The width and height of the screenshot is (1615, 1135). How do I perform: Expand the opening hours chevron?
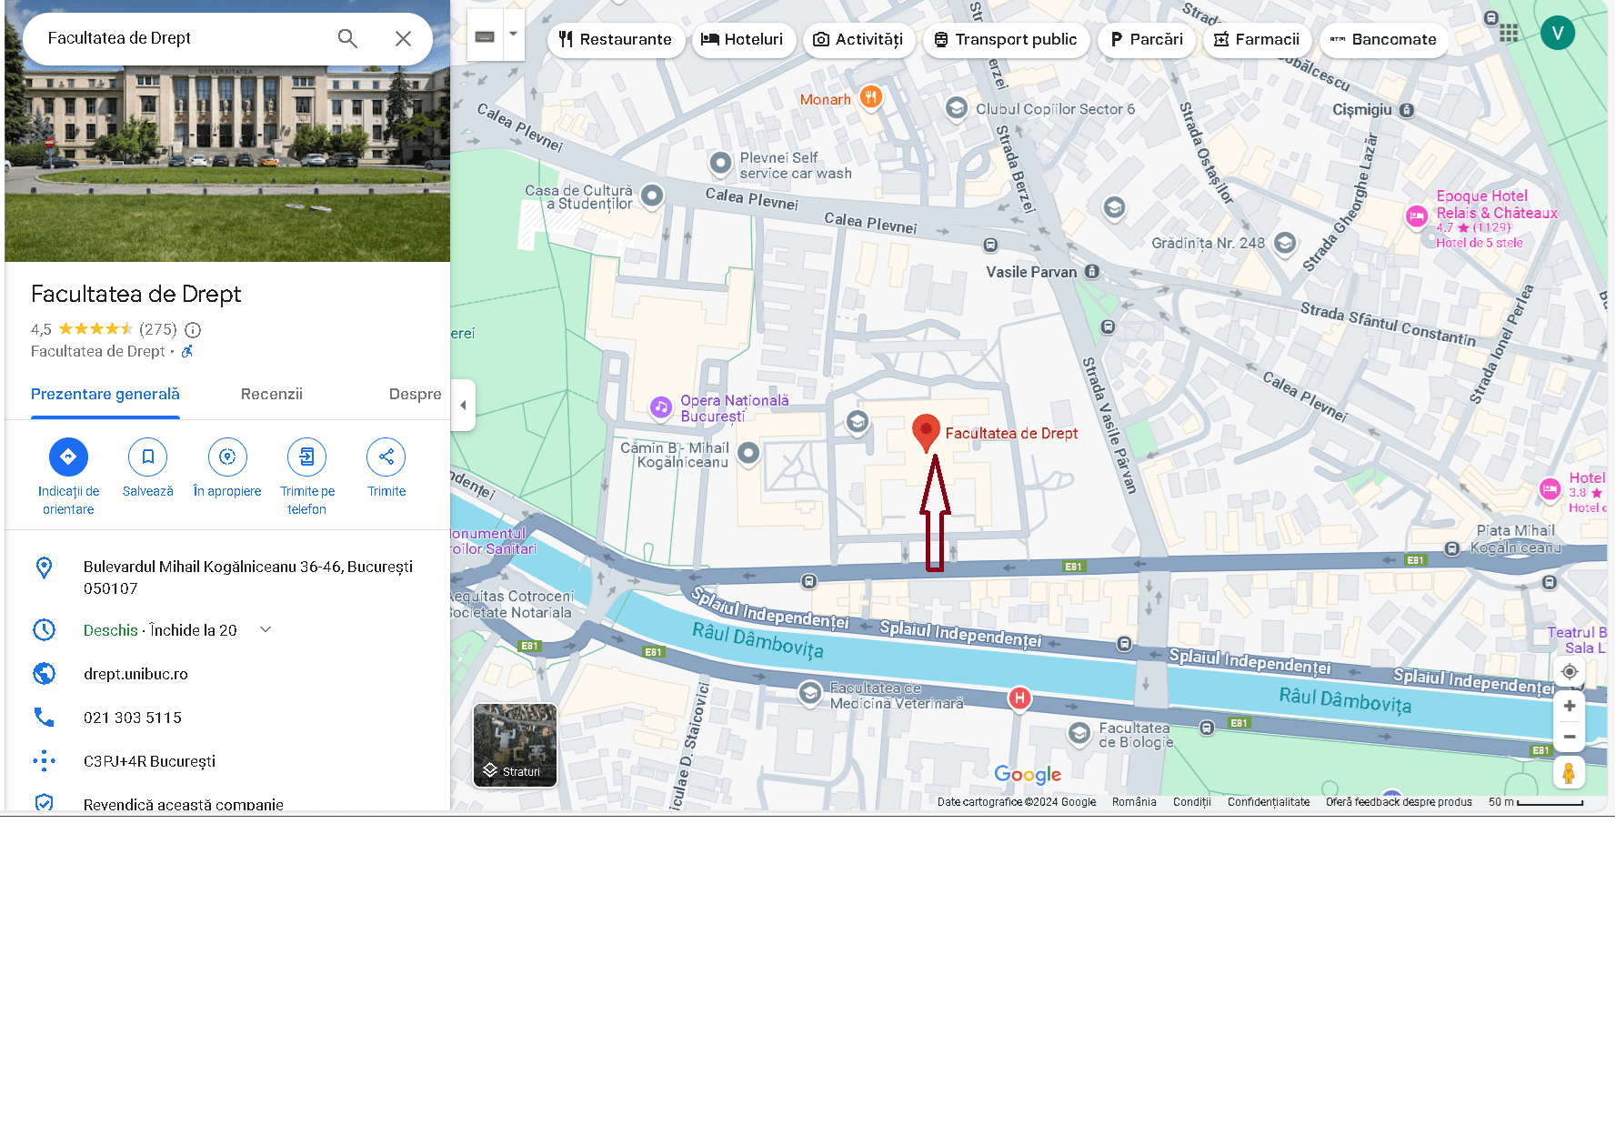coord(266,629)
